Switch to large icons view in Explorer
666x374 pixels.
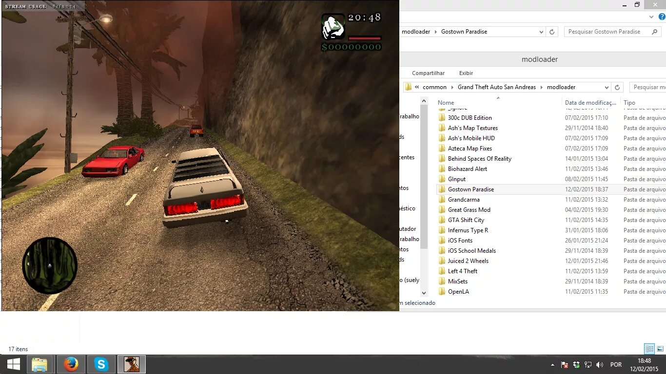coord(660,349)
